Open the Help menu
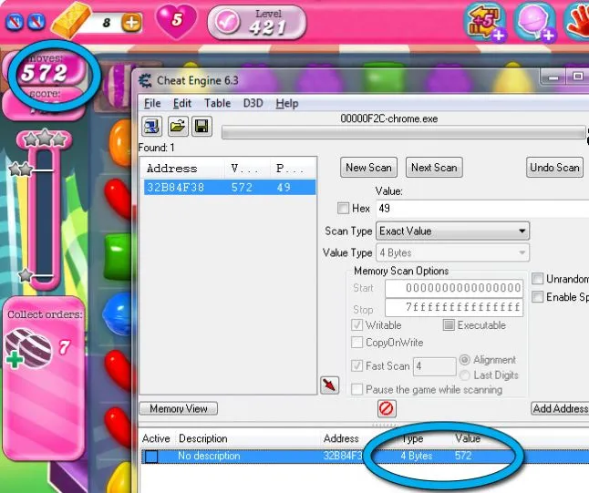This screenshot has width=589, height=493. [x=287, y=103]
